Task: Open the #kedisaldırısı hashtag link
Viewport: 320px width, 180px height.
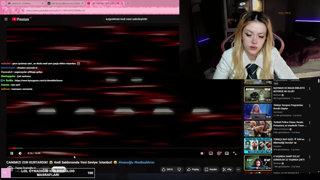Action: pyautogui.click(x=144, y=162)
